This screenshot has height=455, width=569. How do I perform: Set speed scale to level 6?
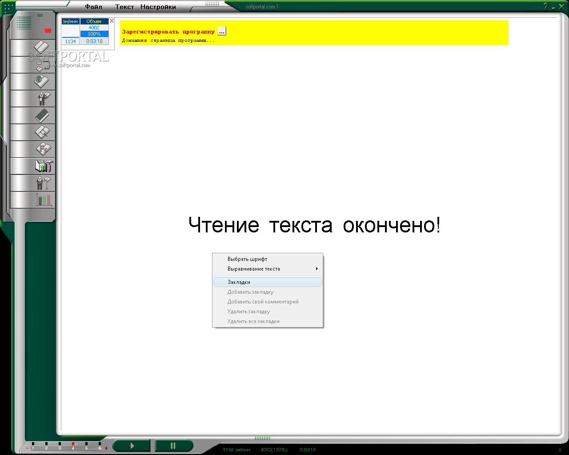100,446
